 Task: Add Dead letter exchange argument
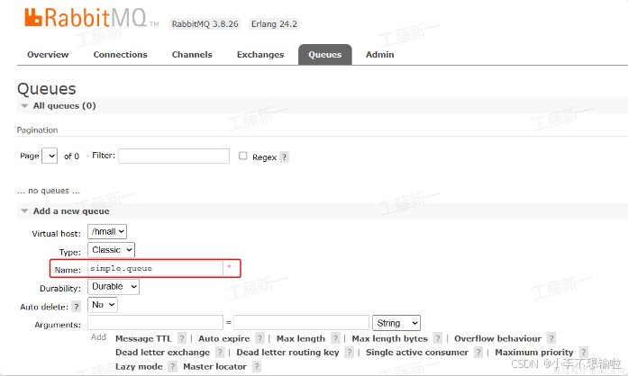pyautogui.click(x=162, y=353)
